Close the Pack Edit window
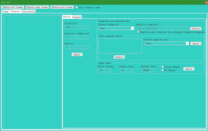208x131 pixels. tap(206, 2)
